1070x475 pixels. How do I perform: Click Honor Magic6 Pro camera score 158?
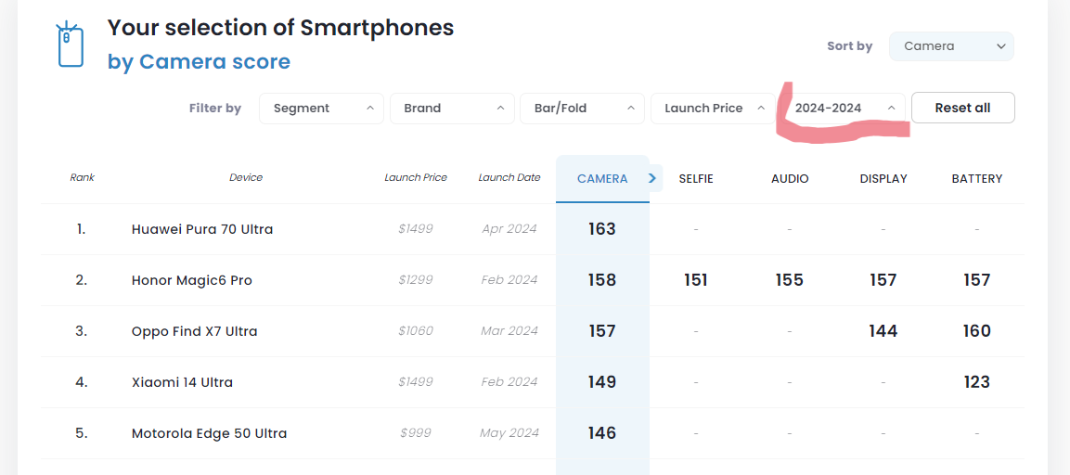(x=601, y=280)
